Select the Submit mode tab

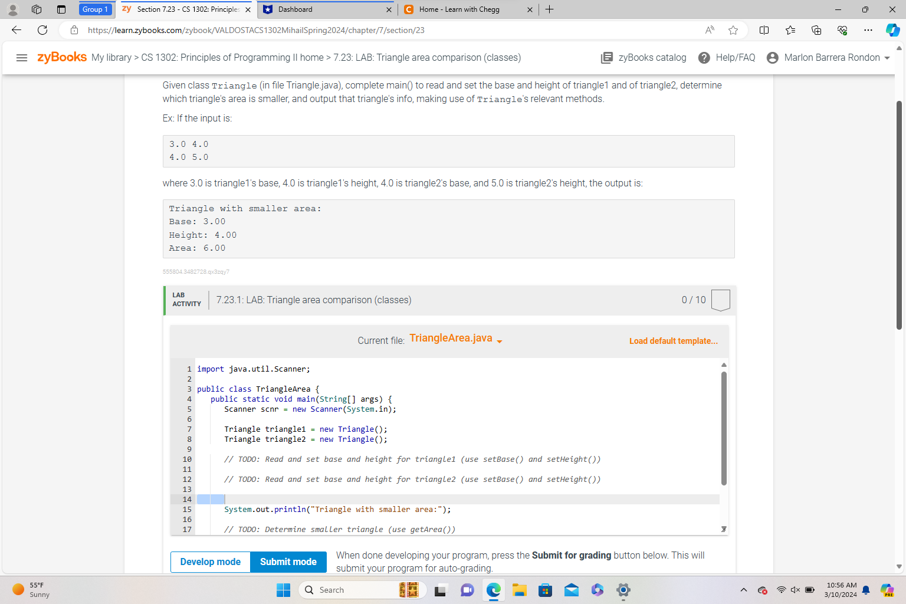pyautogui.click(x=288, y=562)
